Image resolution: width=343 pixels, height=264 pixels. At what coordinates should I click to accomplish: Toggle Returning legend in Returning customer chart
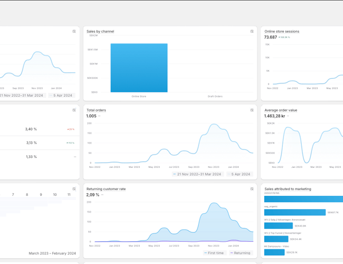coord(240,253)
